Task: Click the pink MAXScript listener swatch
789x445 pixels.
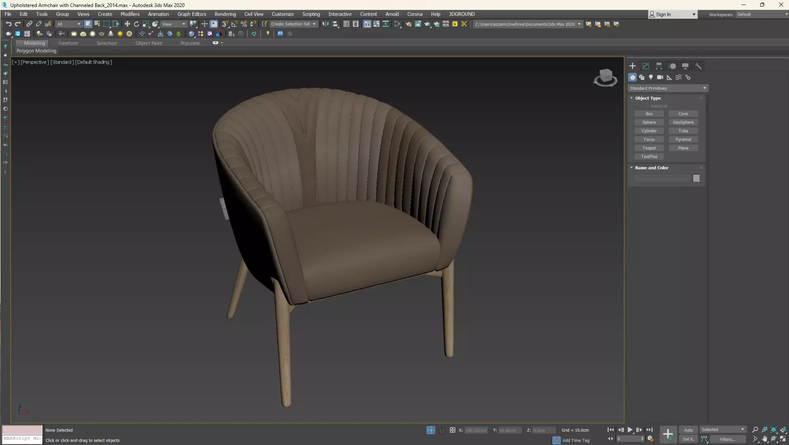Action: [22, 430]
